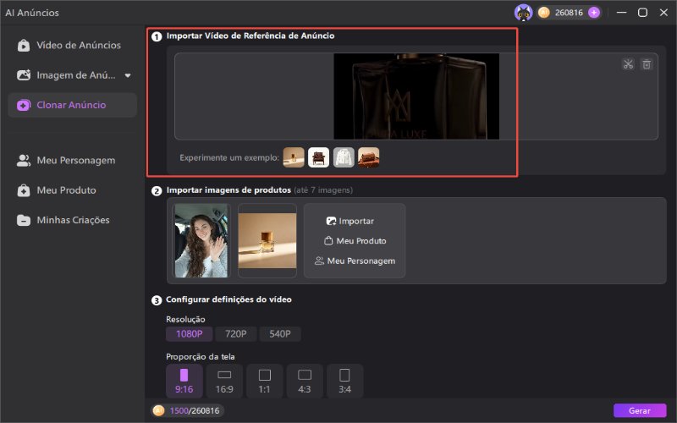The height and width of the screenshot is (423, 677).
Task: Choose the perfume example thumbnail
Action: tap(294, 157)
